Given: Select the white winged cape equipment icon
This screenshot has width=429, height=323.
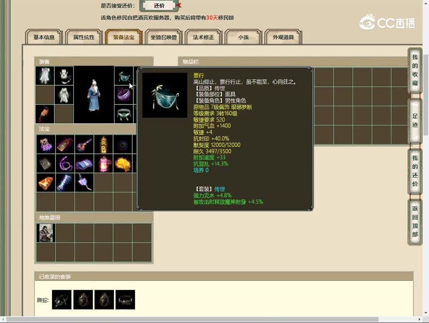Looking at the screenshot, I should click(45, 75).
